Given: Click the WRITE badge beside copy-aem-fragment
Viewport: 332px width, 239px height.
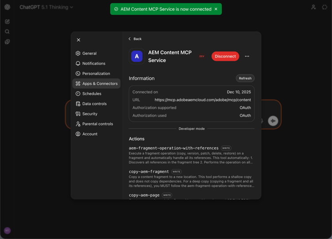Looking at the screenshot, I should (x=176, y=171).
